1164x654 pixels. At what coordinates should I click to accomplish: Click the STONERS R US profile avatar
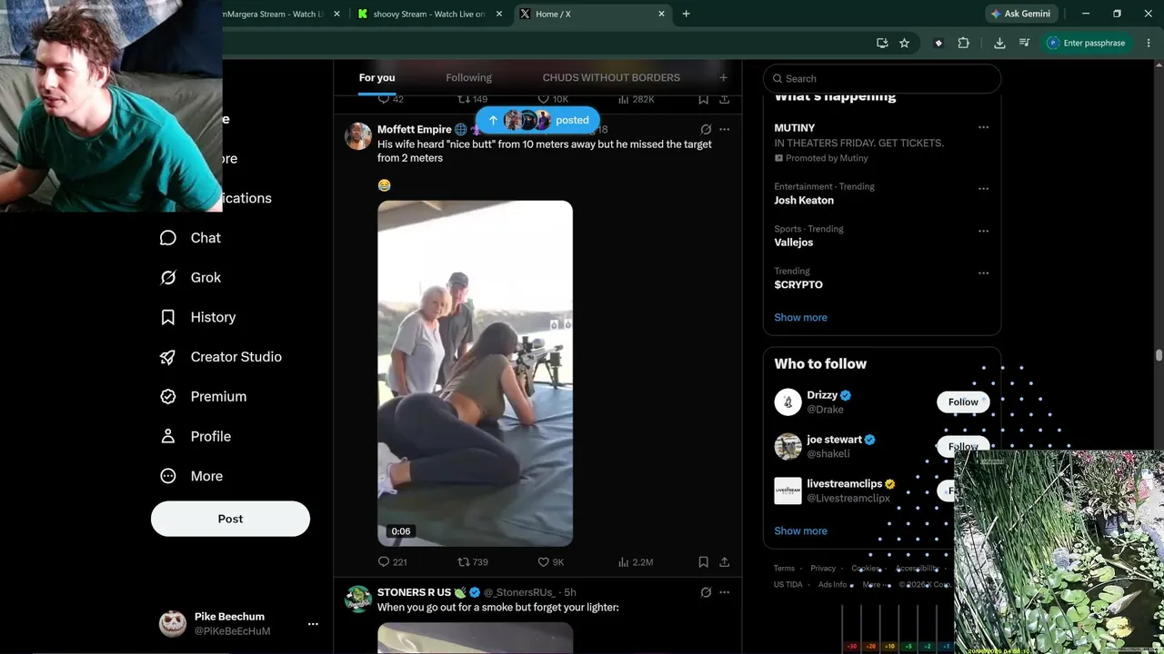click(358, 599)
